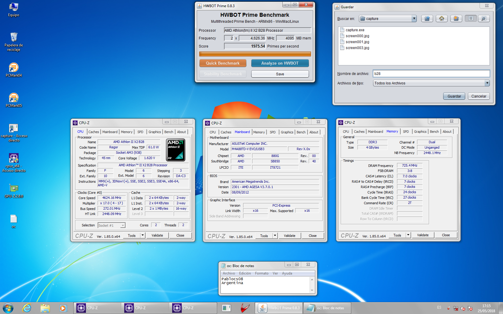Open the Socket #1 Selection dropdown in CPU-Z
503x314 pixels.
coord(123,225)
